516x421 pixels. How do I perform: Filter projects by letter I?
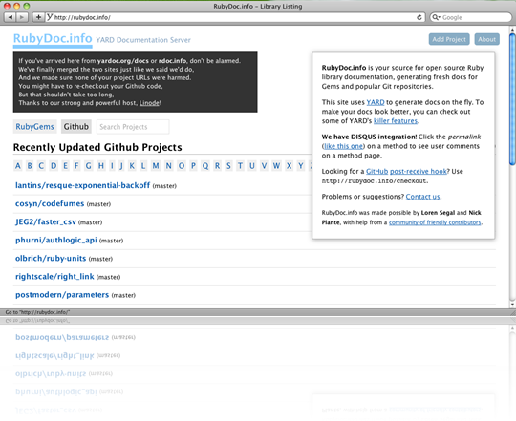pyautogui.click(x=112, y=166)
